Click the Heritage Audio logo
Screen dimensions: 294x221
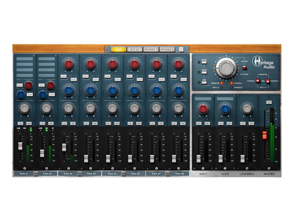263,61
